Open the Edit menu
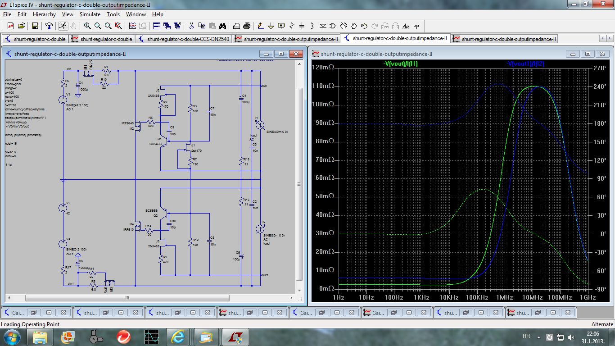Screen dimensions: 615x346 [22, 14]
